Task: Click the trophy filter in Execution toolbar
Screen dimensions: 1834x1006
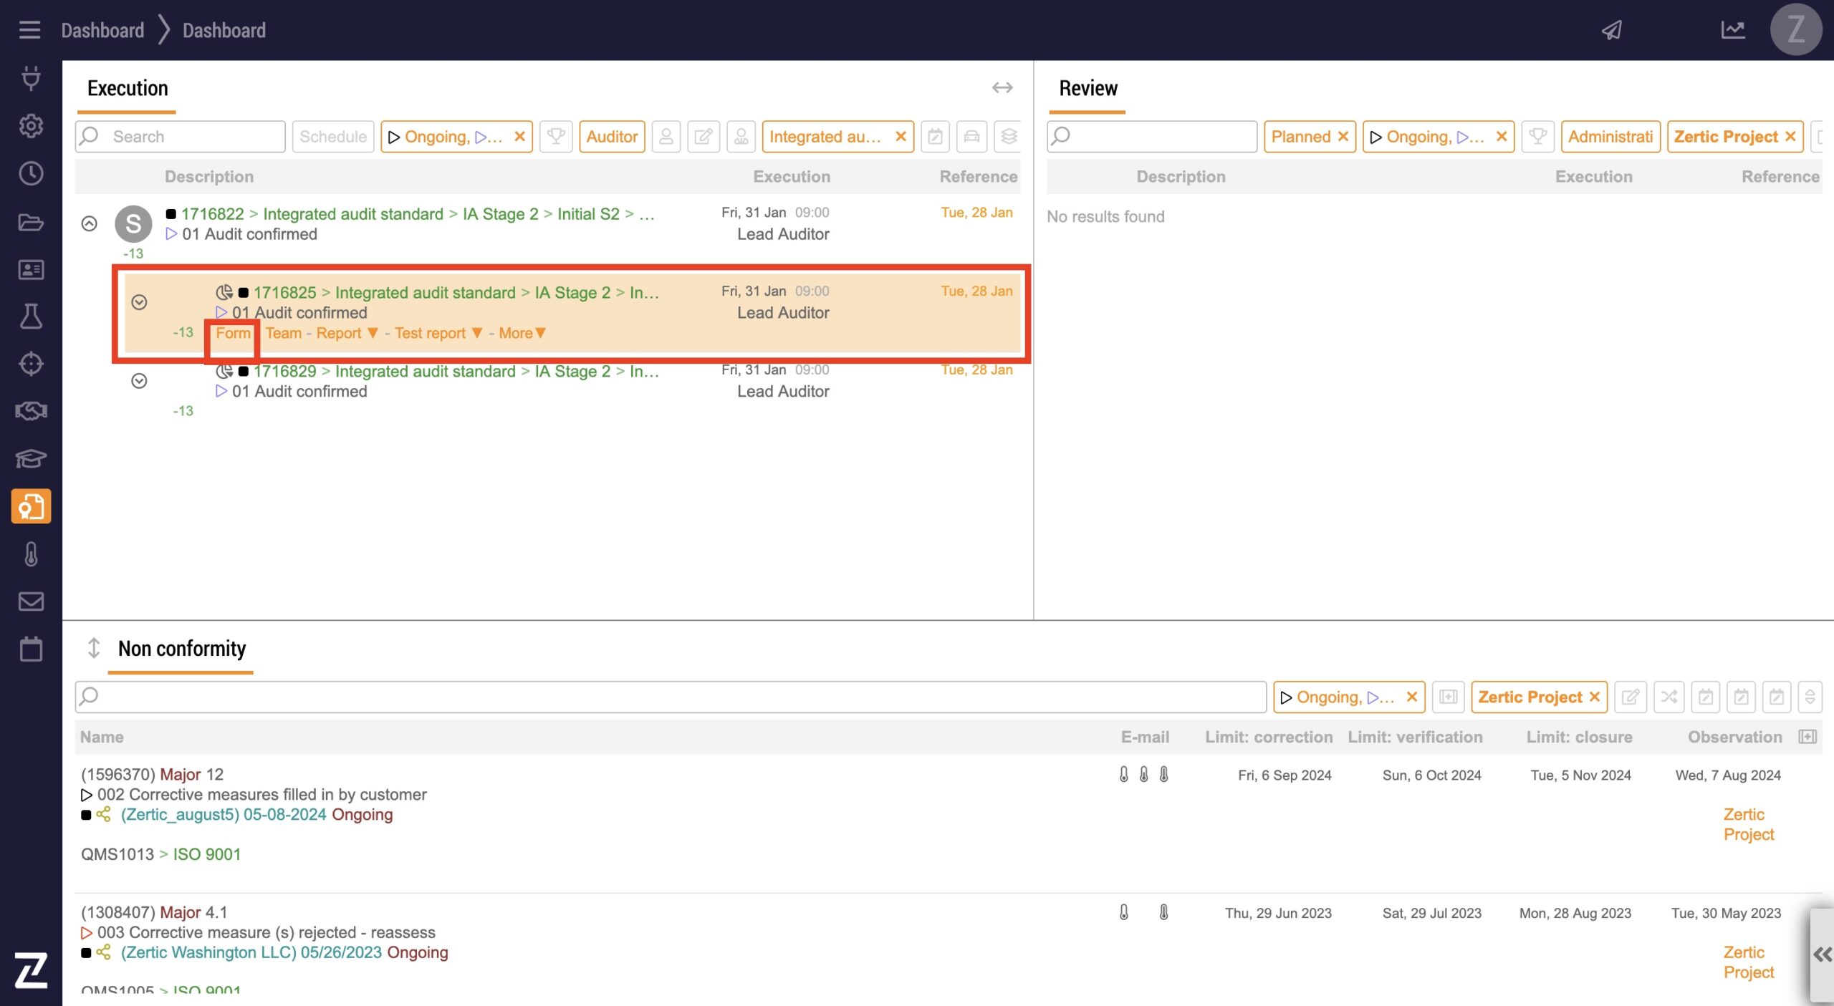Action: [555, 136]
